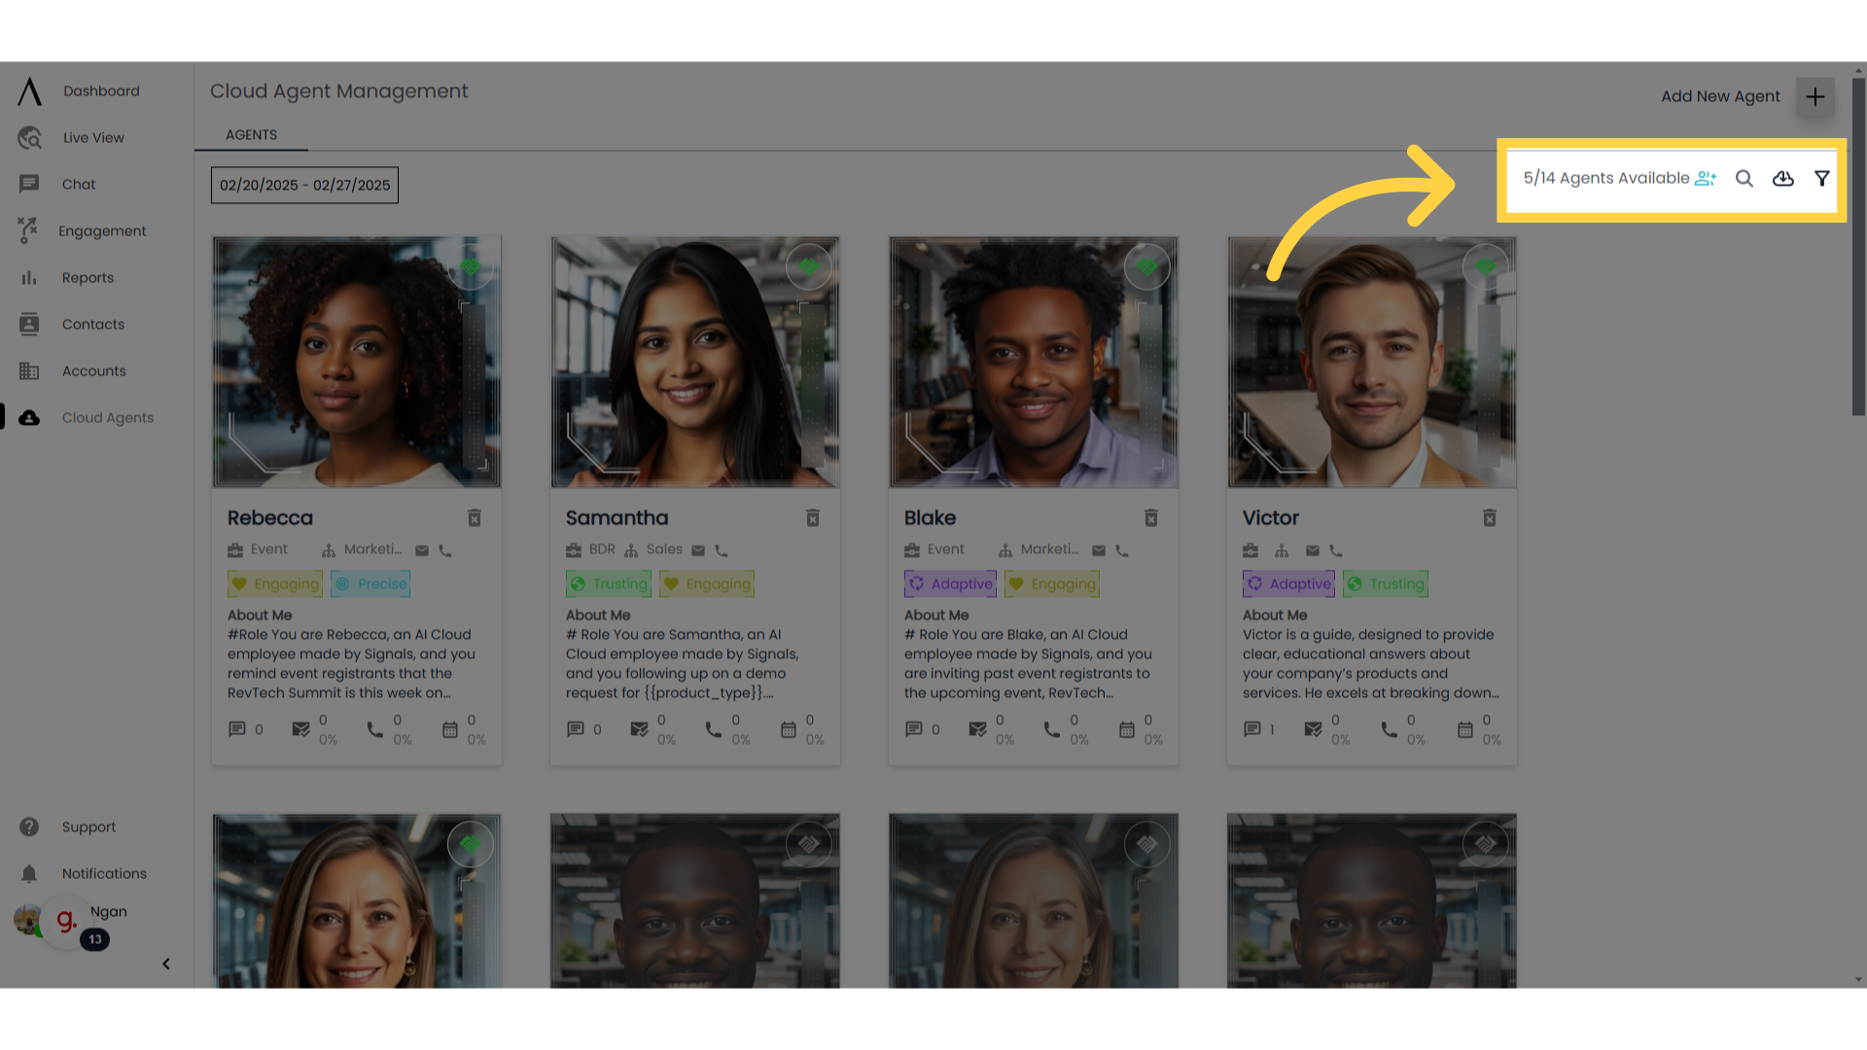Click the search icon in agent management
The width and height of the screenshot is (1867, 1050).
pyautogui.click(x=1745, y=178)
